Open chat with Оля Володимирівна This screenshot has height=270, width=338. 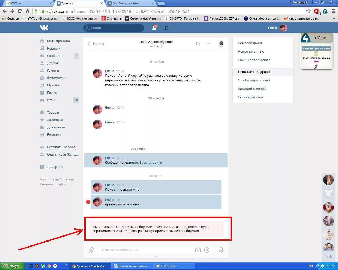[263, 80]
